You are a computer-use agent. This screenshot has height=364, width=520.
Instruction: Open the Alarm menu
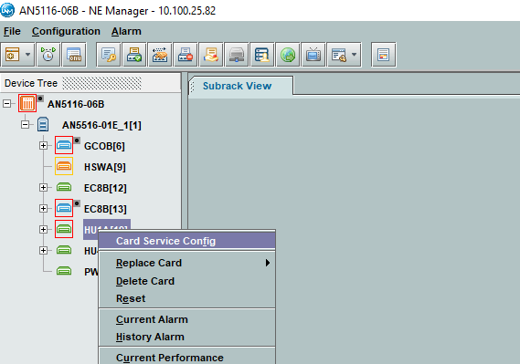[126, 31]
